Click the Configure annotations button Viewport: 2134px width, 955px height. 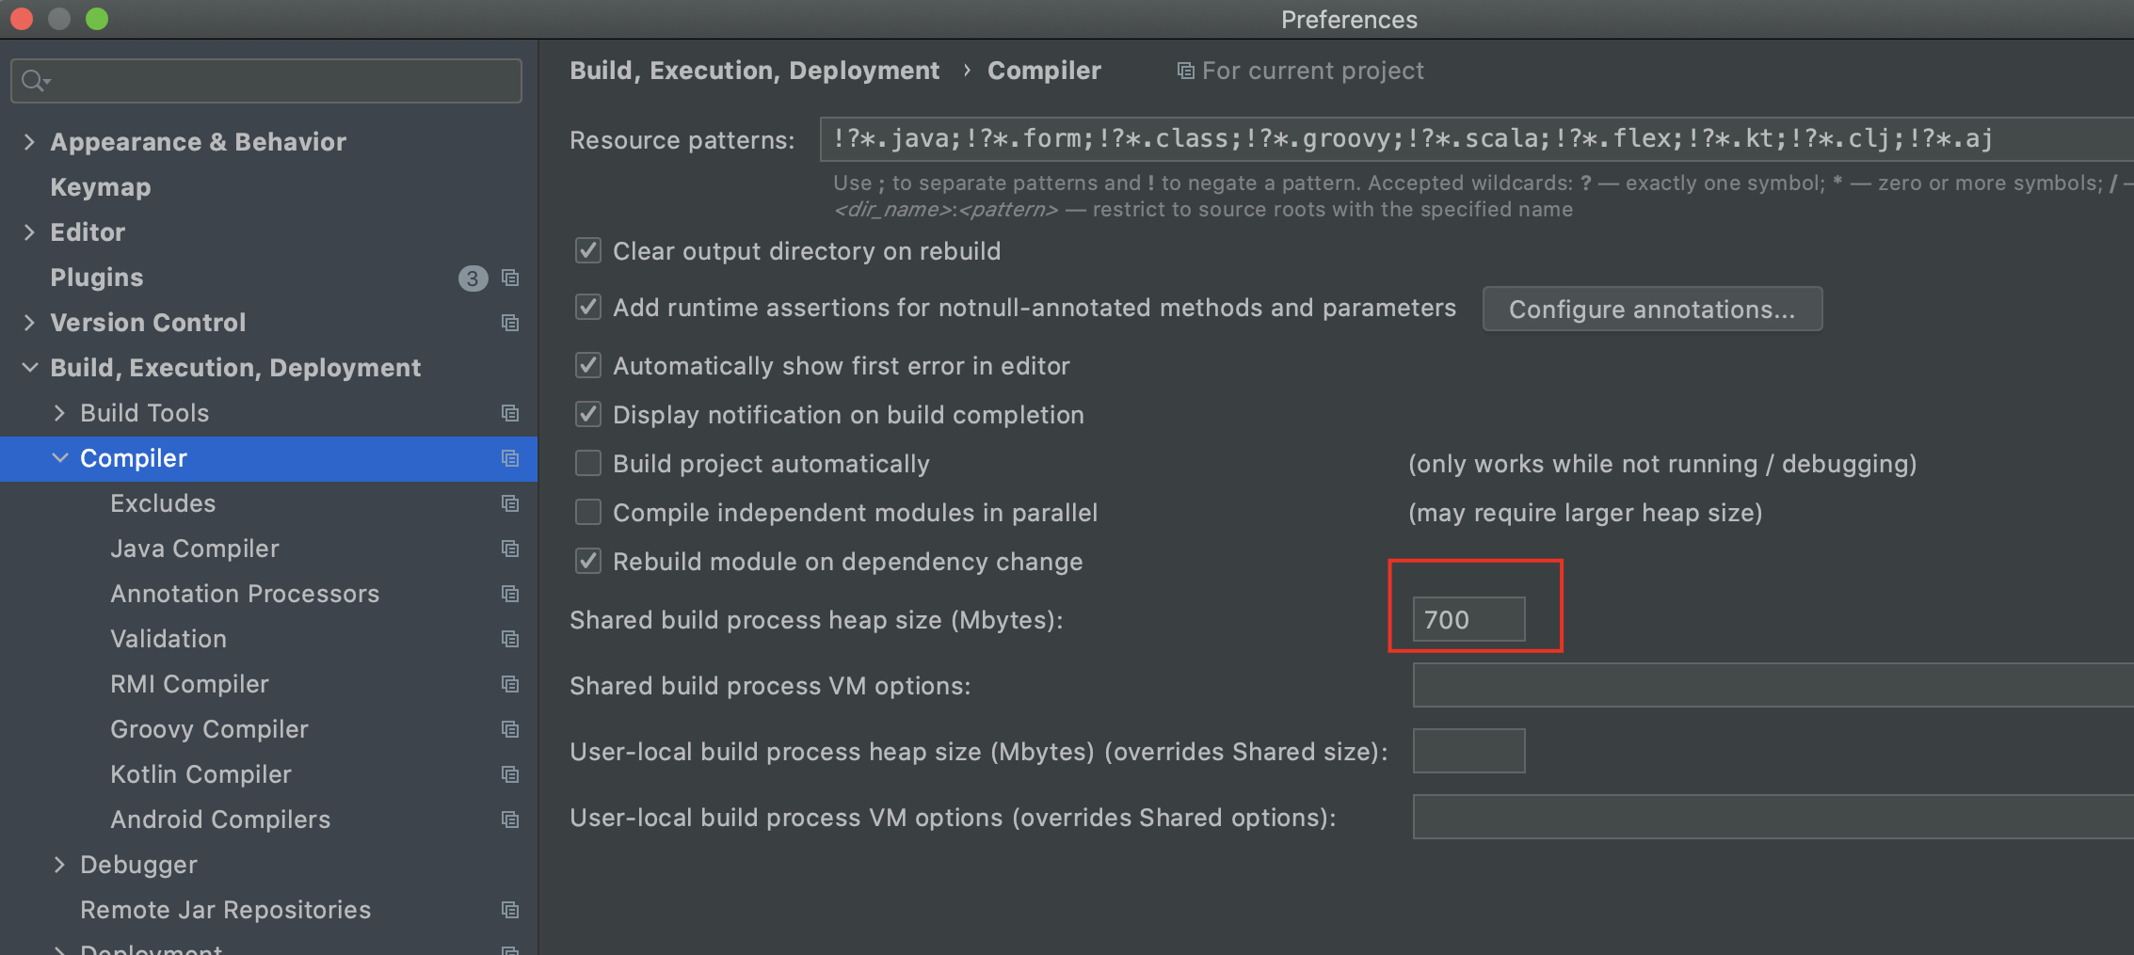pyautogui.click(x=1651, y=310)
